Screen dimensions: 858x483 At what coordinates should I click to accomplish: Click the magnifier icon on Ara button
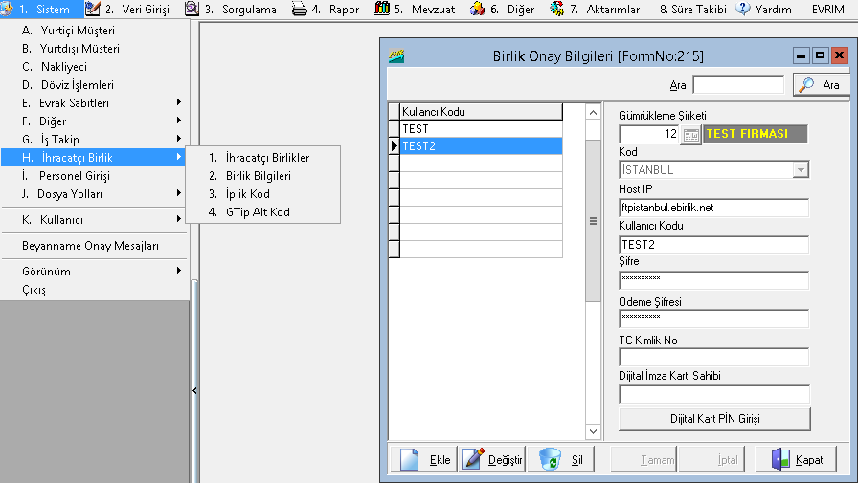(x=806, y=85)
